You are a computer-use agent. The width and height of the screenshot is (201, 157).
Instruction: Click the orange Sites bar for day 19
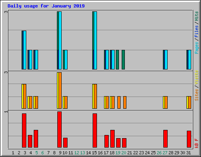click(x=119, y=102)
